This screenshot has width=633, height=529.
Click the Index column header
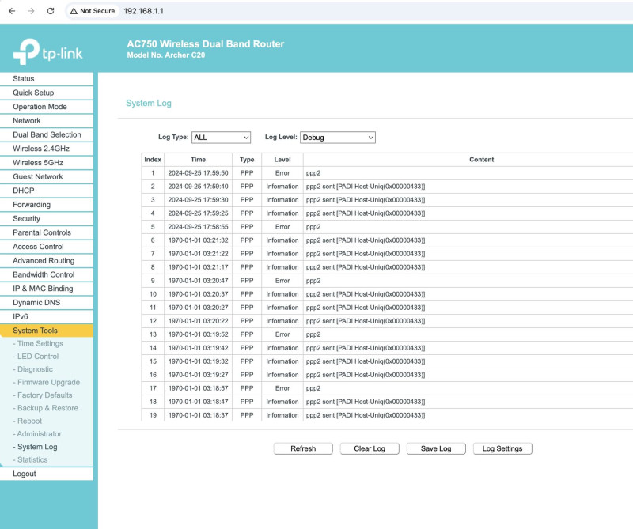153,160
